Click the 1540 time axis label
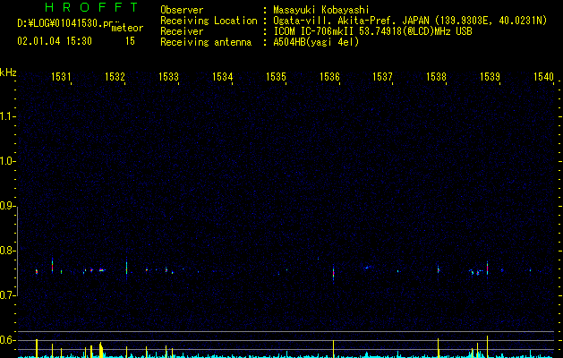Image resolution: width=563 pixels, height=358 pixels. pos(543,77)
